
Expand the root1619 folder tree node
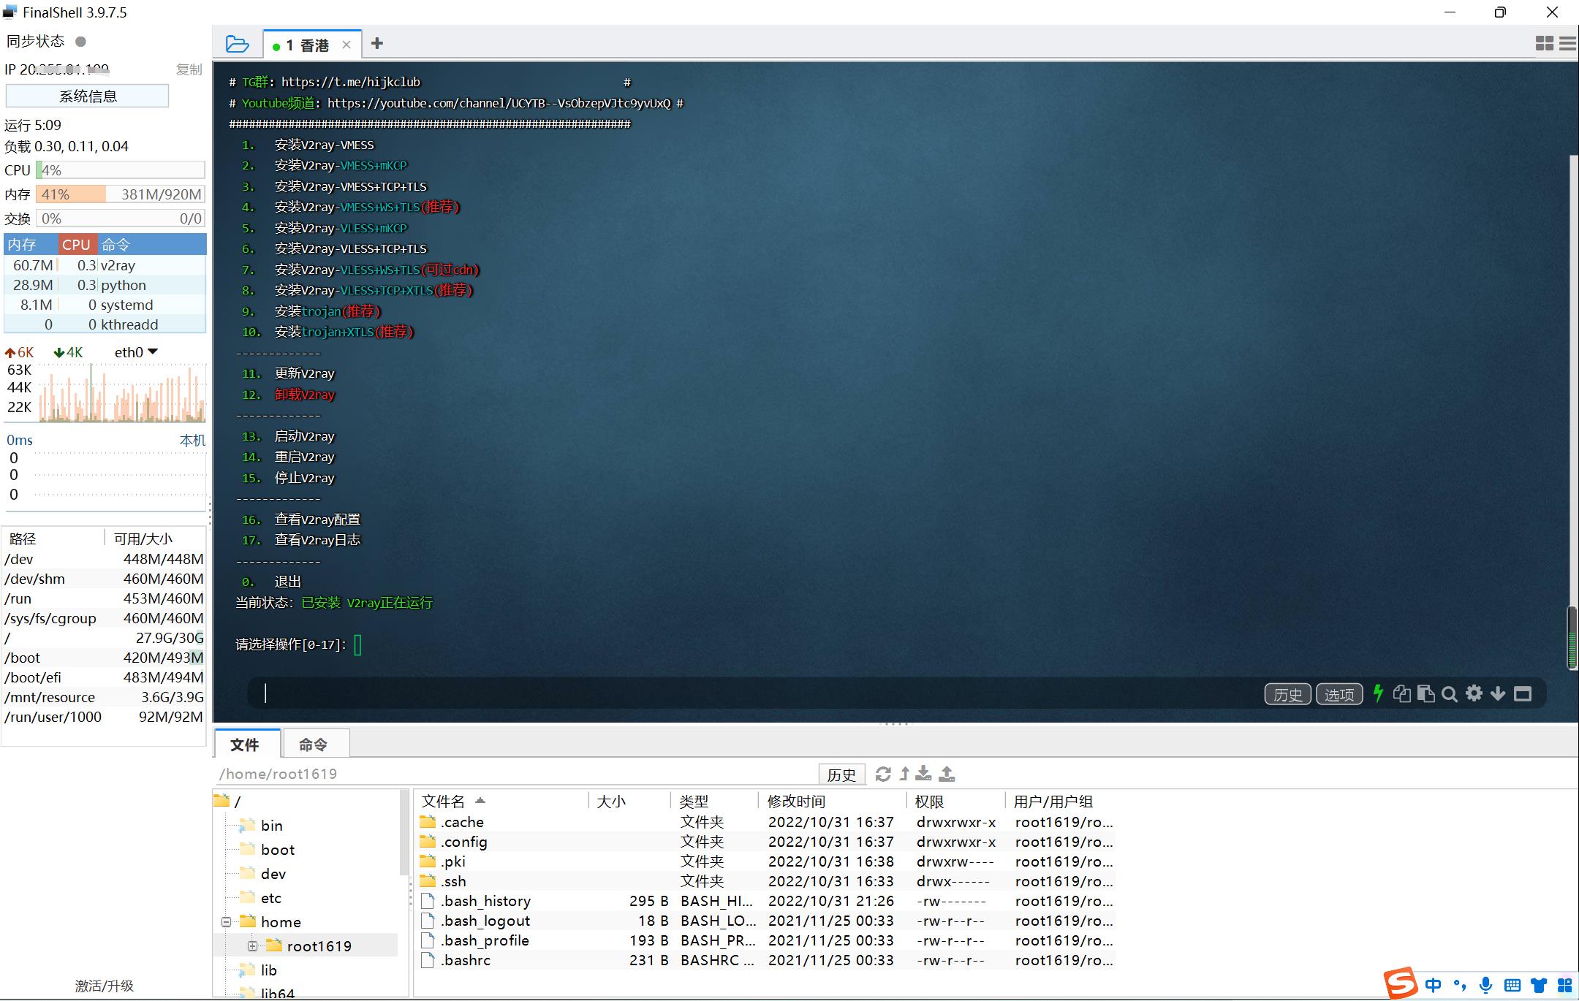pyautogui.click(x=252, y=946)
